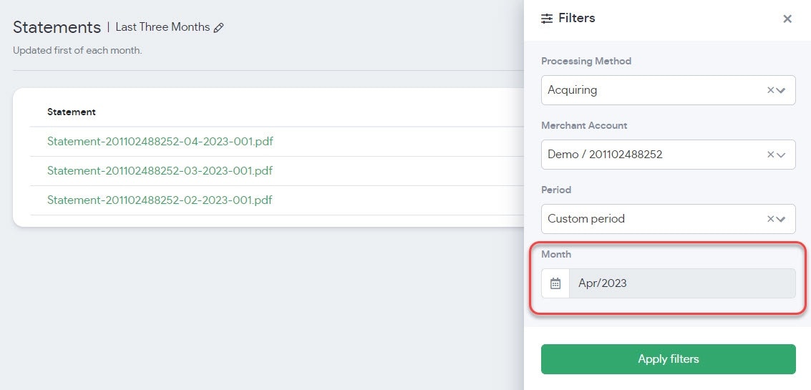Expand the Merchant Account dropdown arrow
Screen dimensions: 811x390
pos(782,155)
